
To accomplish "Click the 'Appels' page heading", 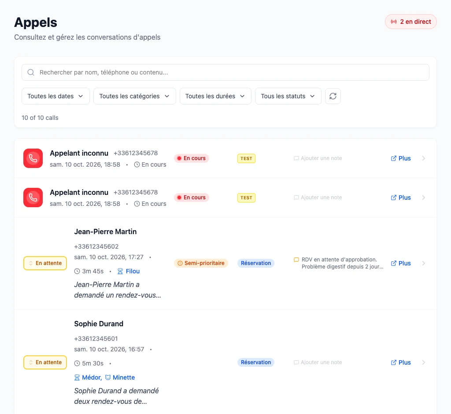I will pyautogui.click(x=36, y=22).
